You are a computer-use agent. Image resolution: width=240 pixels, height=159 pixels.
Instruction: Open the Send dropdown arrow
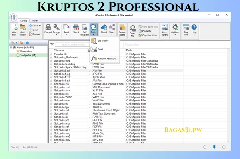pyautogui.click(x=66, y=35)
